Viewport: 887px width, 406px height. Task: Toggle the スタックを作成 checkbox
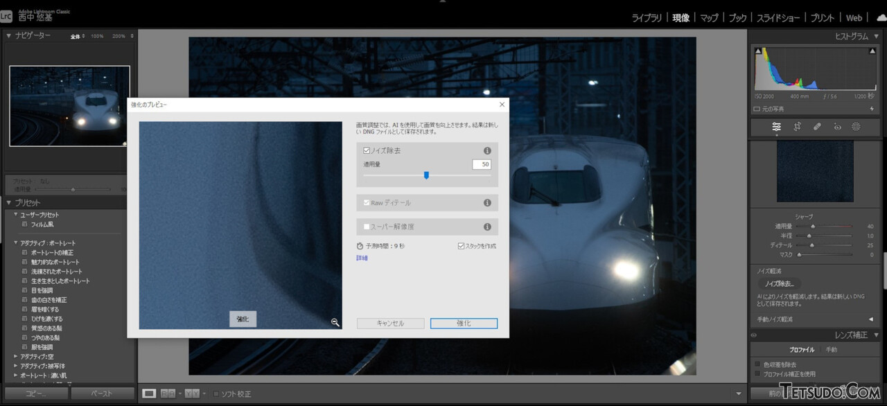461,246
